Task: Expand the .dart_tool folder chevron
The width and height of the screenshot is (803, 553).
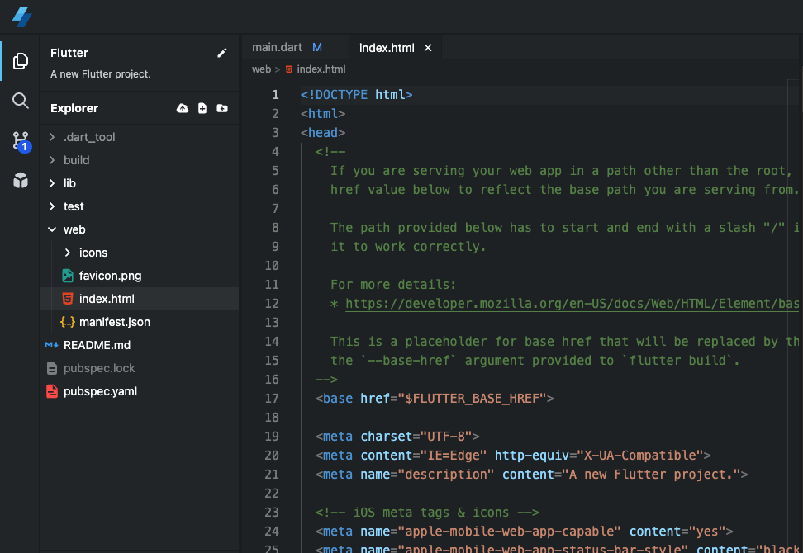Action: (52, 137)
